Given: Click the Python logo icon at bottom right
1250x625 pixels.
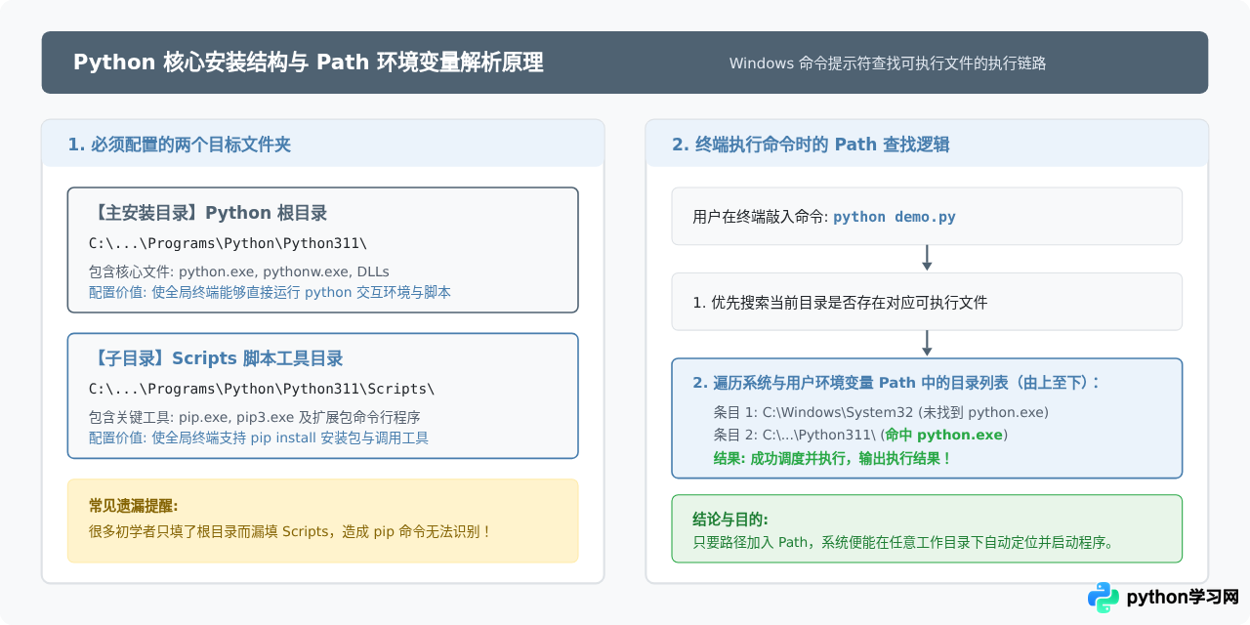Looking at the screenshot, I should pos(1104,597).
